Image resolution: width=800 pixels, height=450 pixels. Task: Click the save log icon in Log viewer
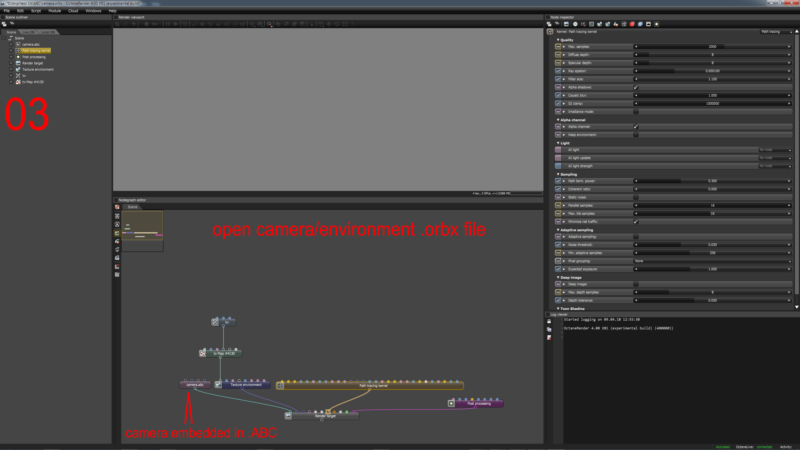[549, 321]
